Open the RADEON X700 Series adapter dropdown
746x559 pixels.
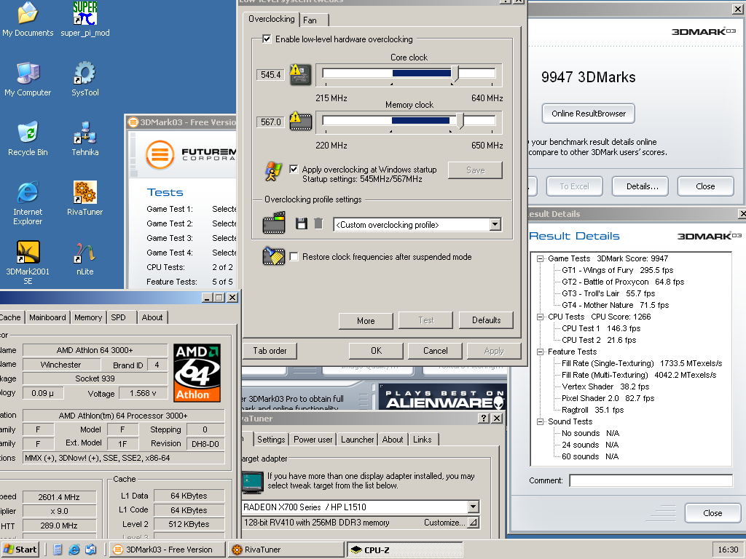(x=473, y=507)
